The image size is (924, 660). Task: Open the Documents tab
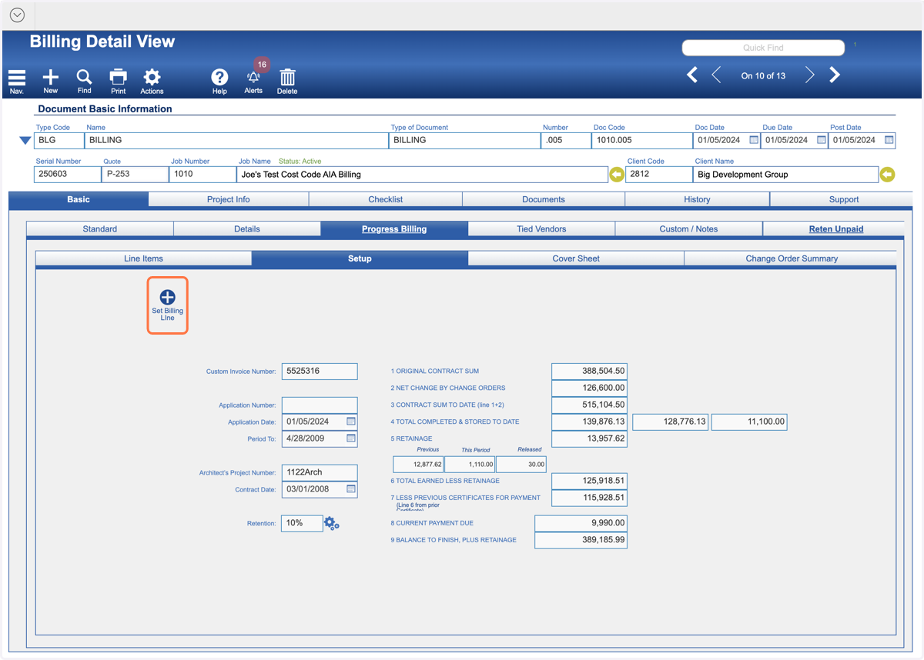(x=544, y=199)
